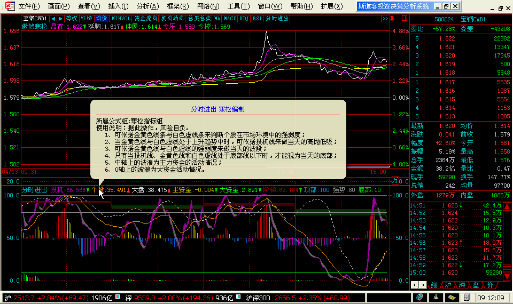This screenshot has width=513, height=304.
Task: Open the 窗口(W) menu
Action: (x=270, y=6)
